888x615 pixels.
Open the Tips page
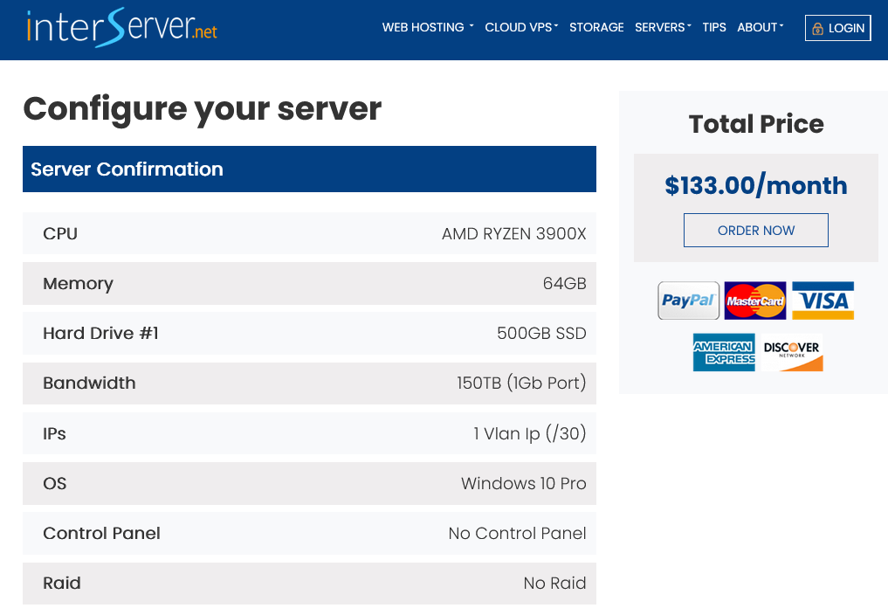pos(714,27)
